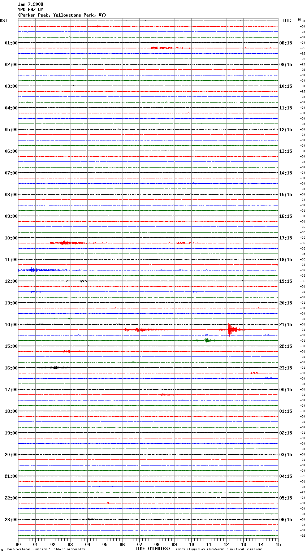This screenshot has height=554, width=307.
Task: Select the '09:15' UTC time label
Action: 286,65
